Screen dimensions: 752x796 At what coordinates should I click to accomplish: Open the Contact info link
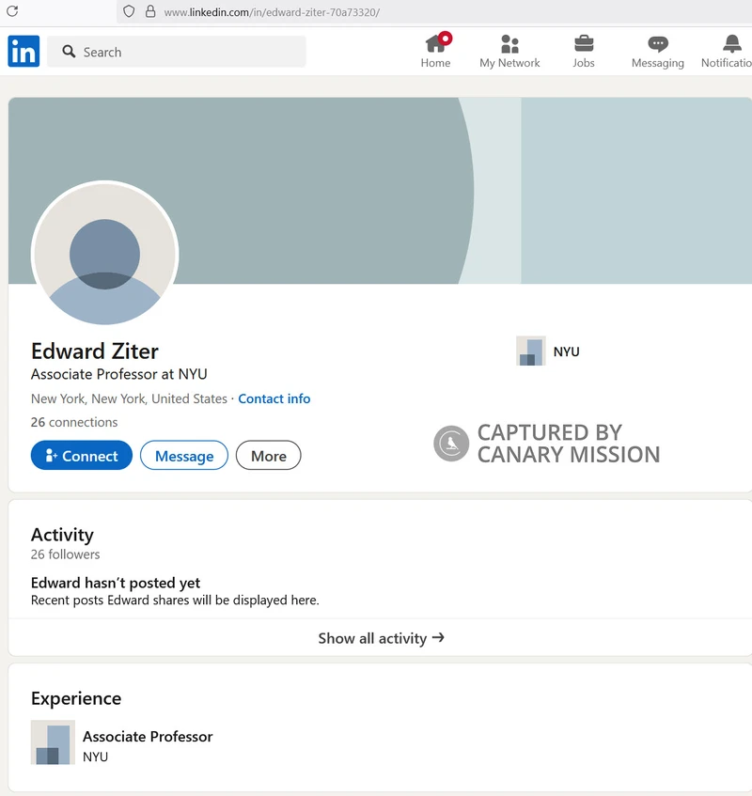pos(274,398)
